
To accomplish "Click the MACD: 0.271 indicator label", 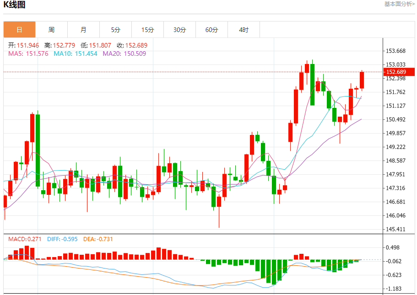I will click(25, 239).
